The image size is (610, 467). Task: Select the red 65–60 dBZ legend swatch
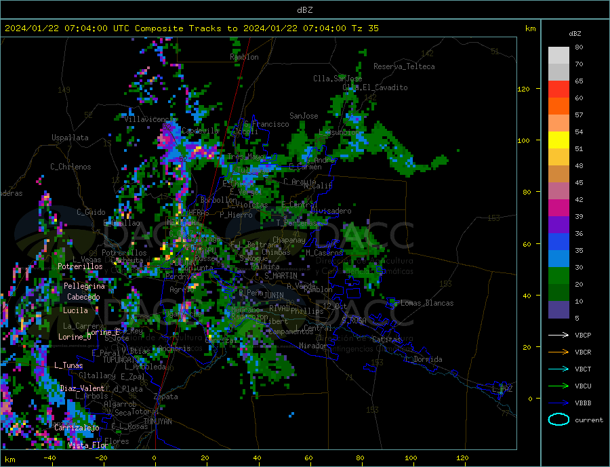pyautogui.click(x=558, y=89)
